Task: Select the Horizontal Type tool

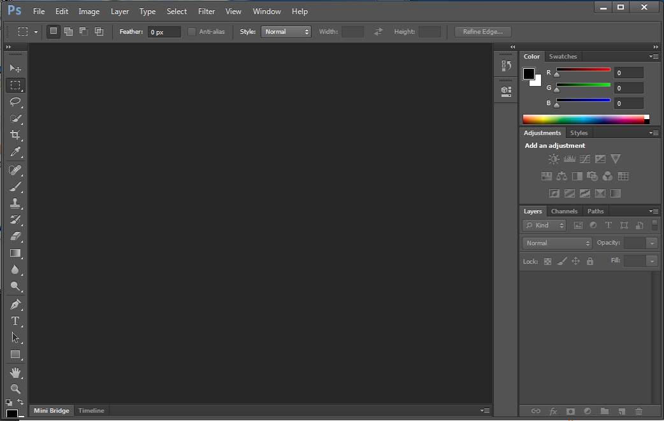Action: tap(15, 321)
